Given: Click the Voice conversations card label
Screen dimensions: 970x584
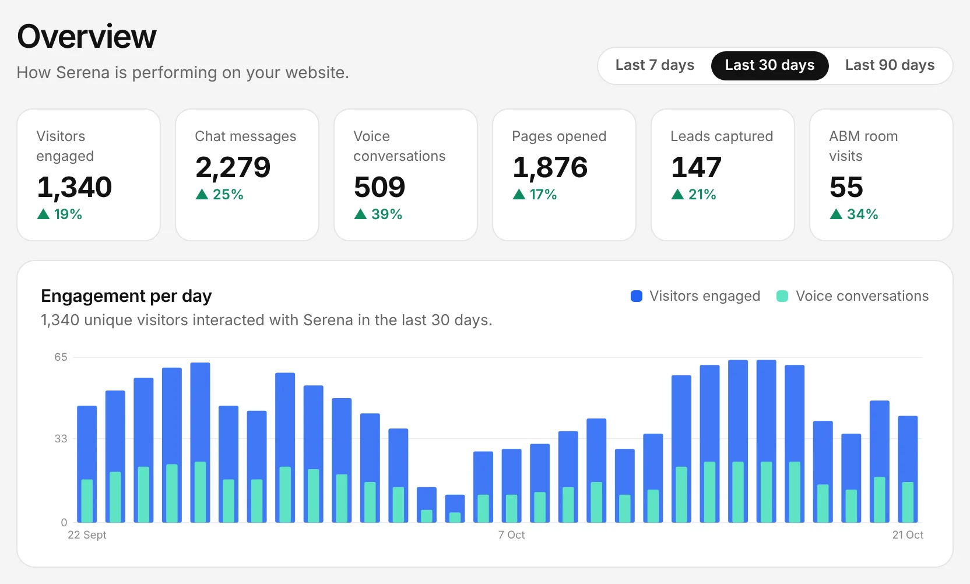Looking at the screenshot, I should pyautogui.click(x=399, y=146).
